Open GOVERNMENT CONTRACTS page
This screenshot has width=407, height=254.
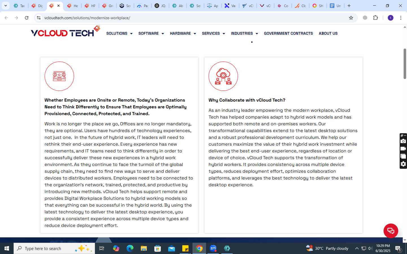tap(288, 33)
